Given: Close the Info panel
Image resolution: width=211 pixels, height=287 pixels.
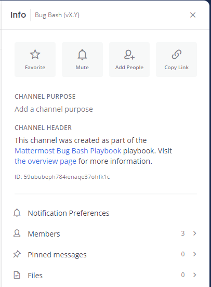Looking at the screenshot, I should tap(193, 15).
